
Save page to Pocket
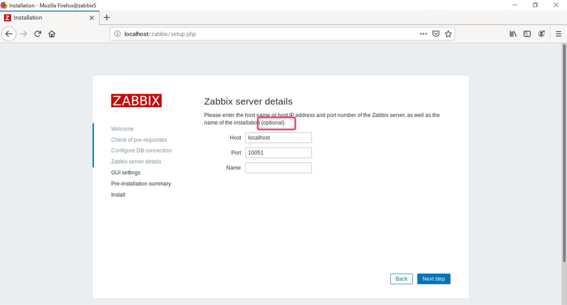(x=436, y=34)
